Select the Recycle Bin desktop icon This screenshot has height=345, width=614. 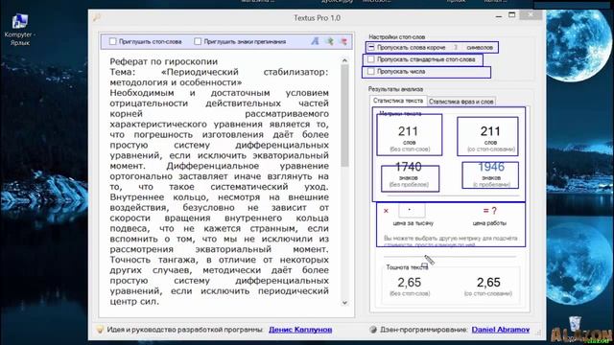(575, 323)
